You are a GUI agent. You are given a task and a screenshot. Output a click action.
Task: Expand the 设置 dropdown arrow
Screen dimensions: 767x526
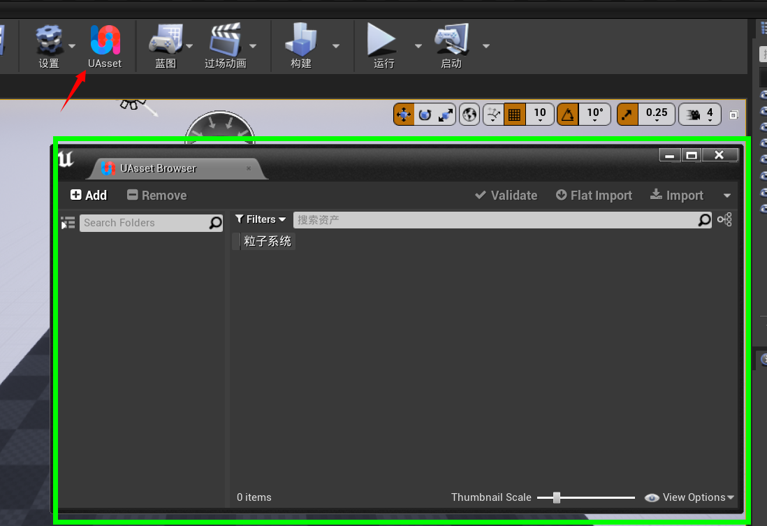click(x=72, y=46)
